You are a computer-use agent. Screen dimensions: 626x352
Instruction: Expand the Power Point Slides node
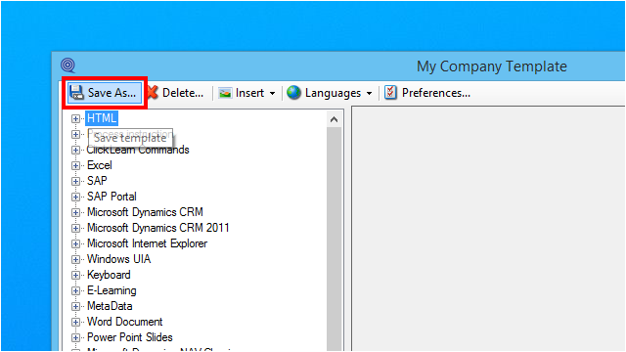point(75,337)
